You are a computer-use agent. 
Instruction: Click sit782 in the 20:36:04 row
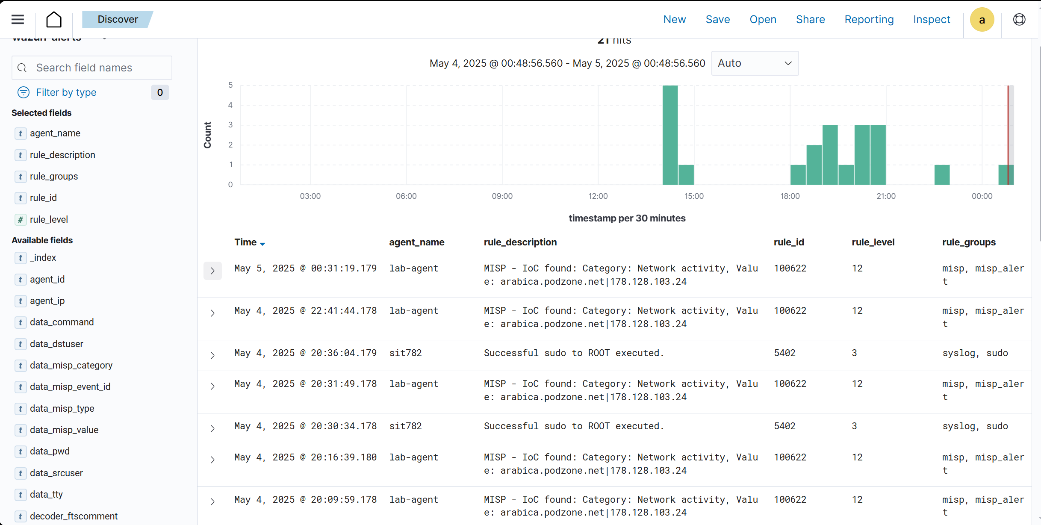pyautogui.click(x=405, y=353)
